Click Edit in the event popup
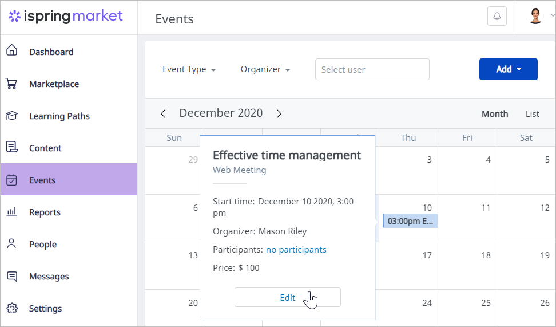556x327 pixels. click(x=288, y=297)
